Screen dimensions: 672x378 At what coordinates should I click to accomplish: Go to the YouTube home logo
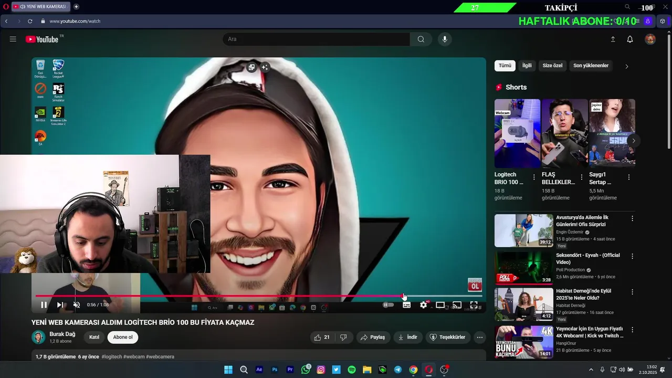tap(42, 39)
